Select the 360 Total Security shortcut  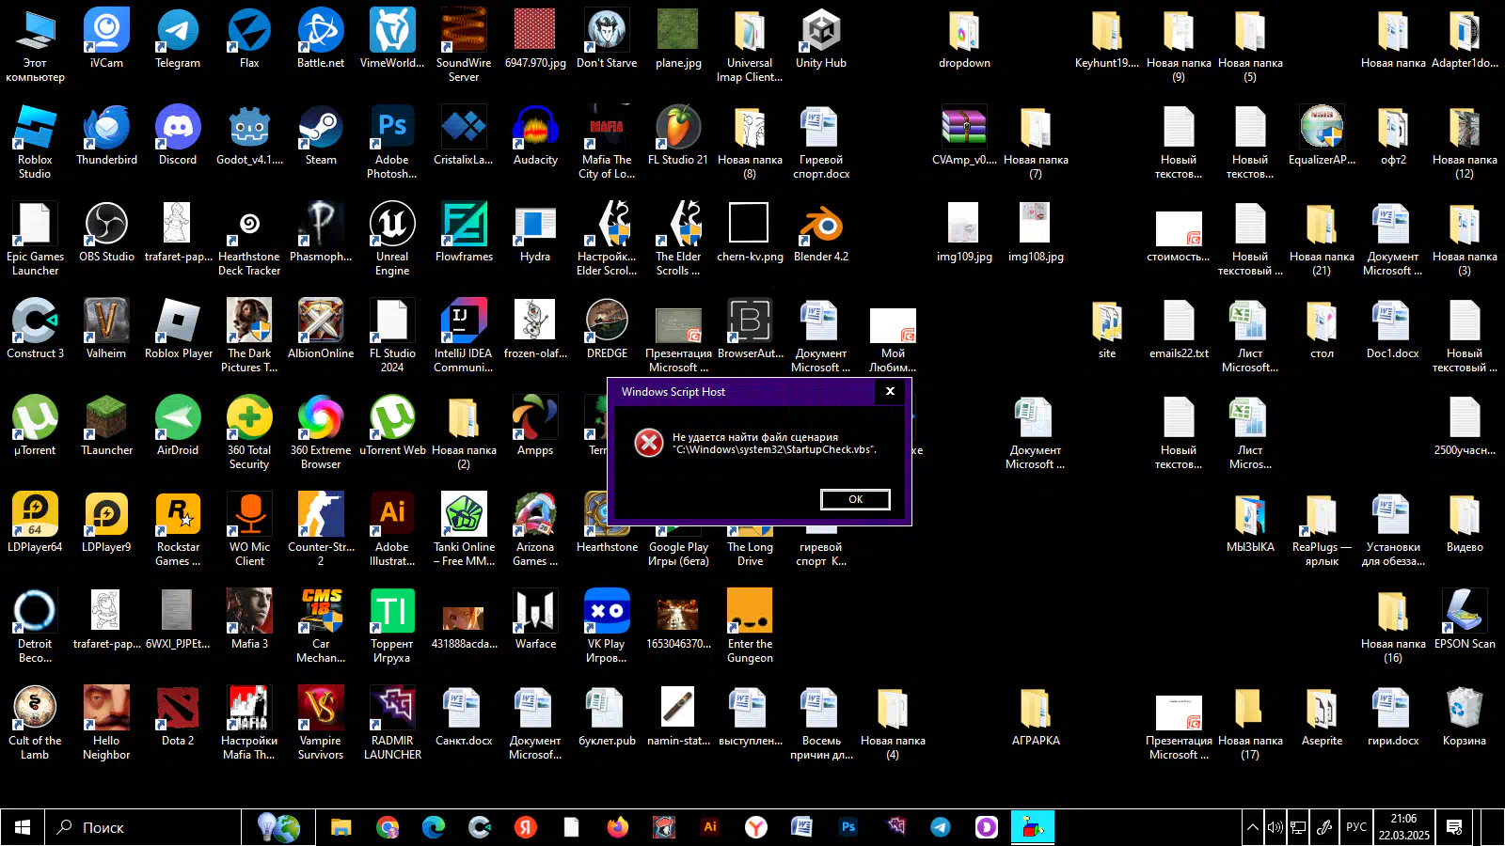[249, 433]
